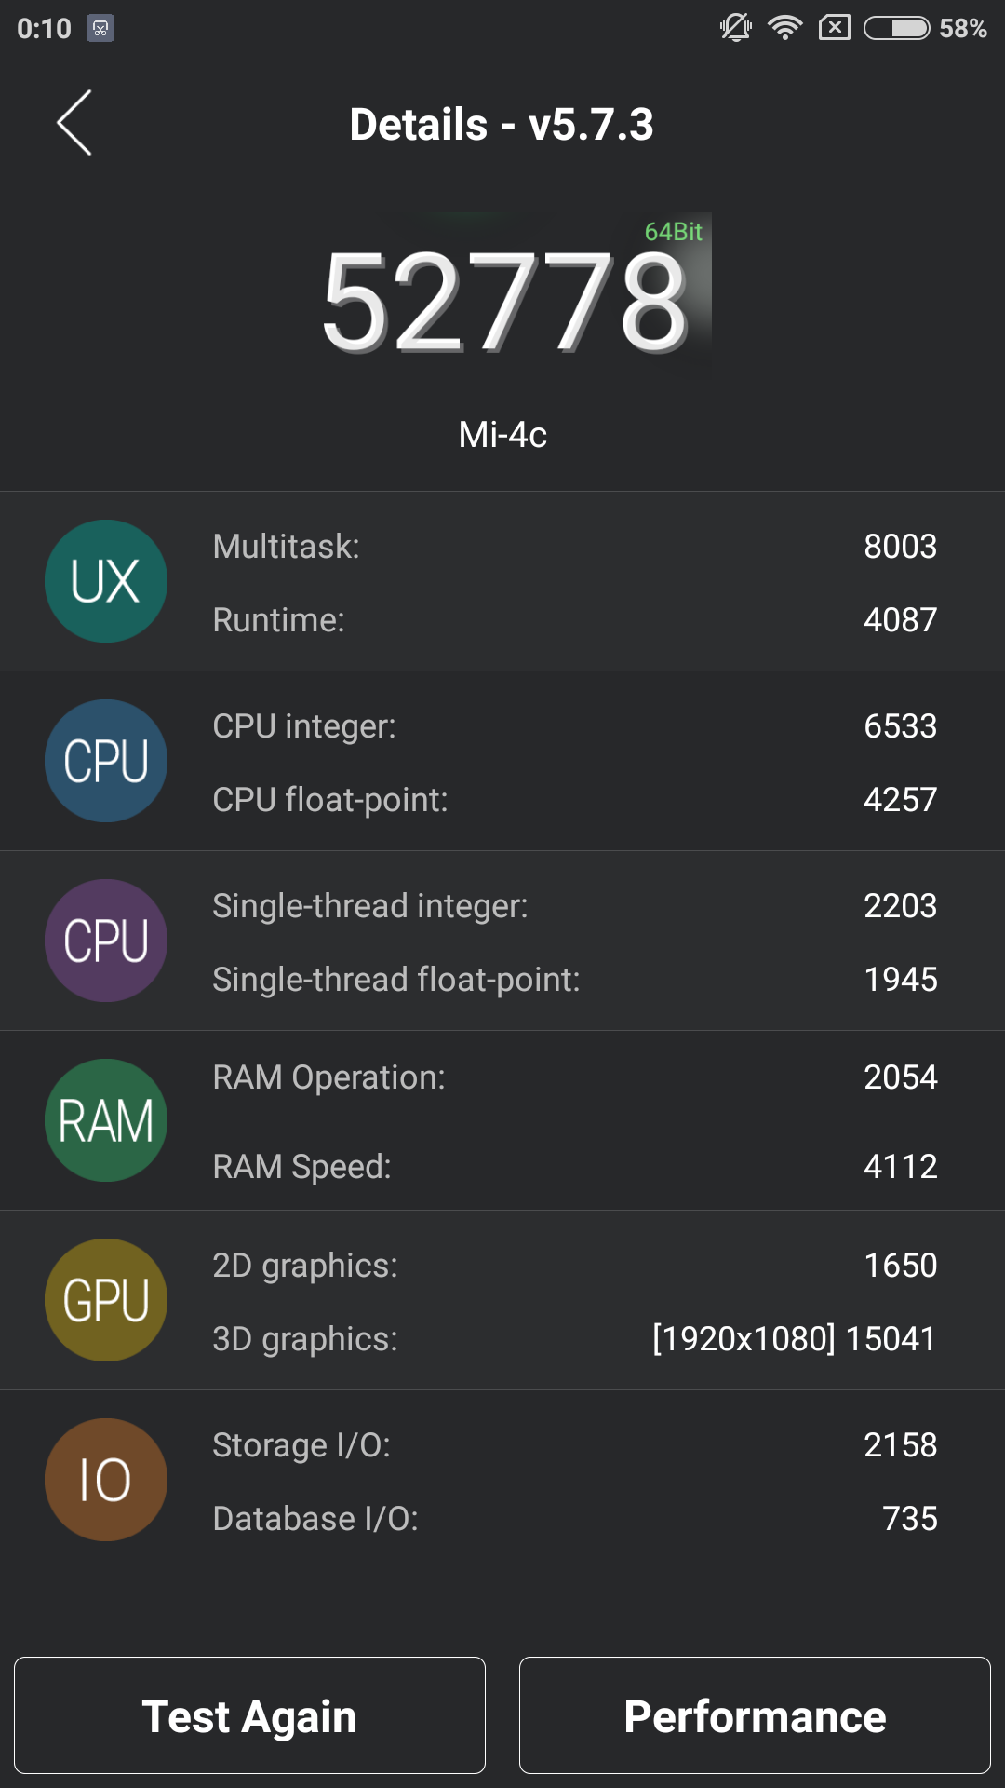Tap the teal UX category icon
The image size is (1005, 1788).
coord(106,581)
